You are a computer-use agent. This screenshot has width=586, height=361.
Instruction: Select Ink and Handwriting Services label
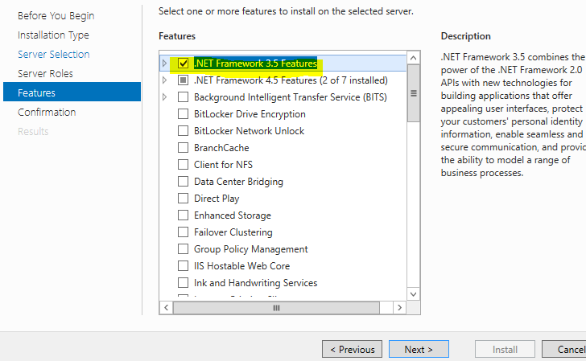click(x=255, y=283)
